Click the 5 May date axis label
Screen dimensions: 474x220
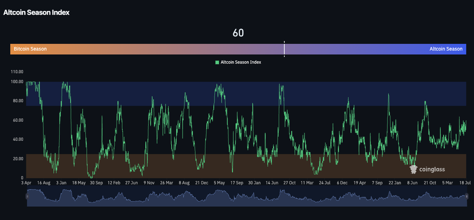(219, 183)
